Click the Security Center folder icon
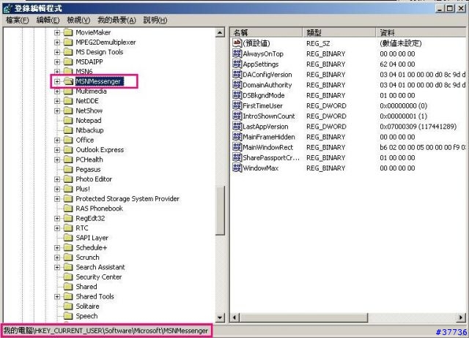 point(68,277)
